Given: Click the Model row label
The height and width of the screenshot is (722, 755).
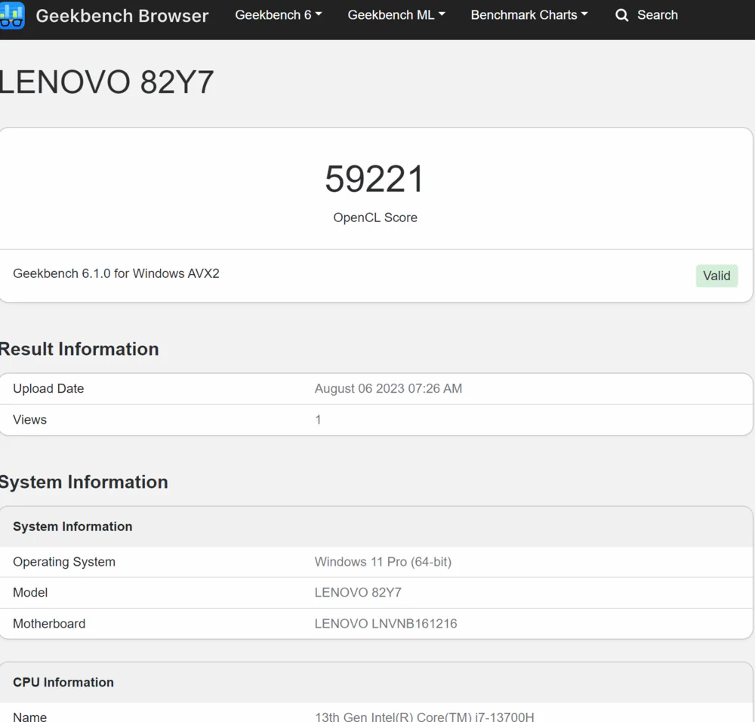Looking at the screenshot, I should click(x=30, y=592).
